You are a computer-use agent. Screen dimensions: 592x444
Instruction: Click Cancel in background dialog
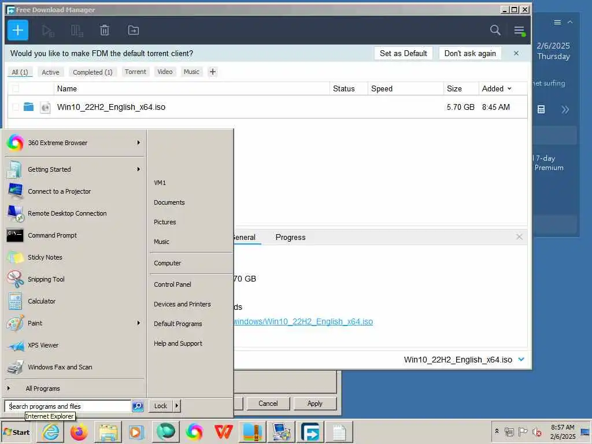[268, 403]
